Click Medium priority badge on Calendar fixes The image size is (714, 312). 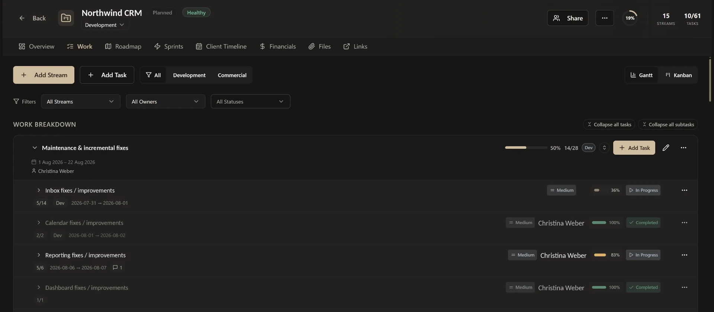[x=520, y=223]
